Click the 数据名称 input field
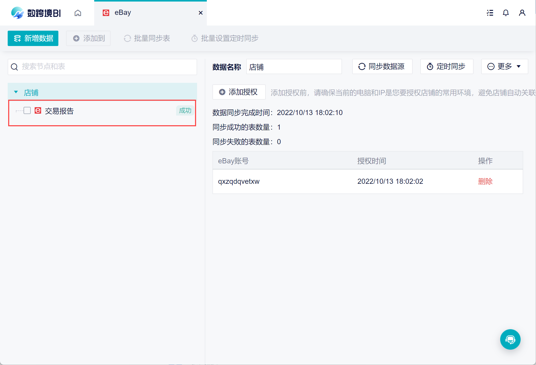Screen dimensions: 536x365 (x=294, y=67)
